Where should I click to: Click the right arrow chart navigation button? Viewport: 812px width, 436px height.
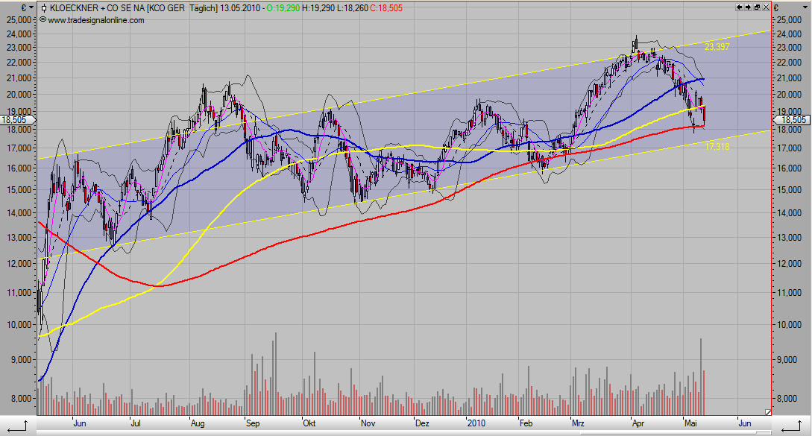pyautogui.click(x=746, y=7)
